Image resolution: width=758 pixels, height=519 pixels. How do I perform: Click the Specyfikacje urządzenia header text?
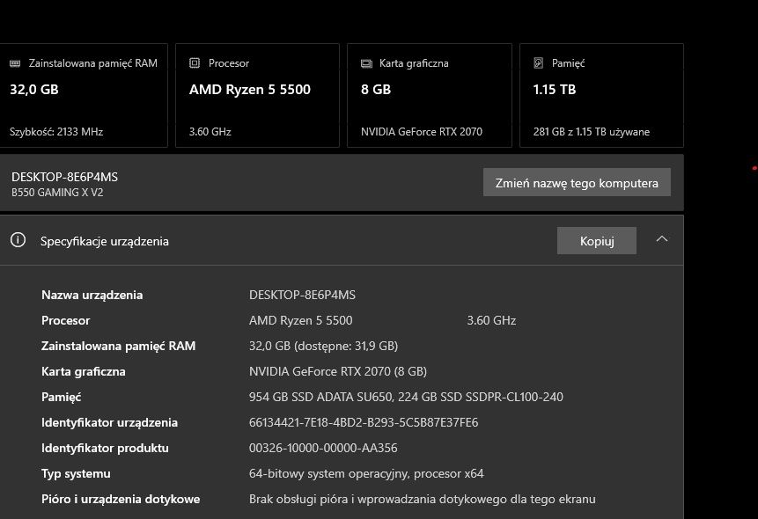click(105, 241)
